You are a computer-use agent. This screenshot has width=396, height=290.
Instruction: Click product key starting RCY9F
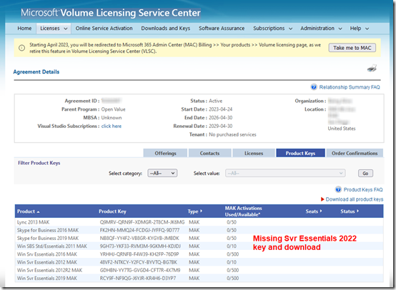tap(138, 278)
